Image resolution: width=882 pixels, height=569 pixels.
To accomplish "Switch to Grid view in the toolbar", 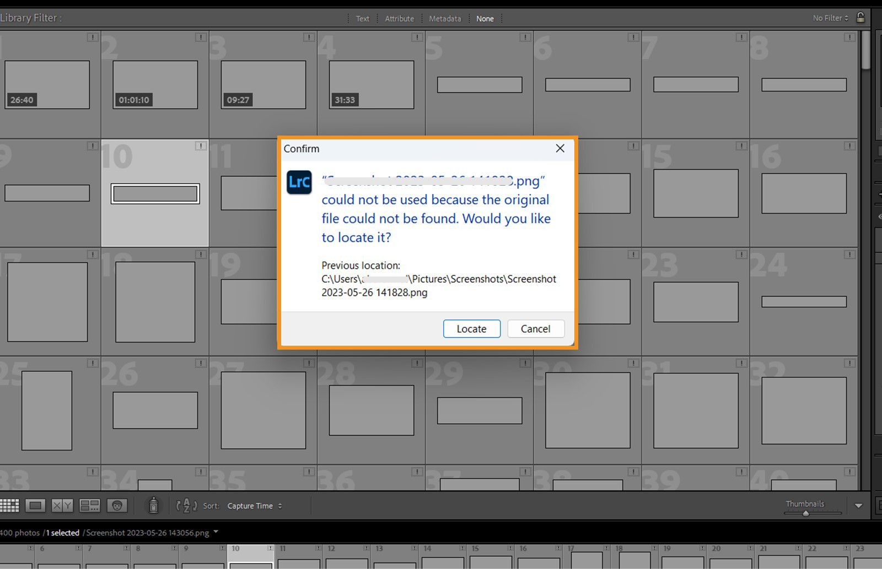I will click(9, 506).
